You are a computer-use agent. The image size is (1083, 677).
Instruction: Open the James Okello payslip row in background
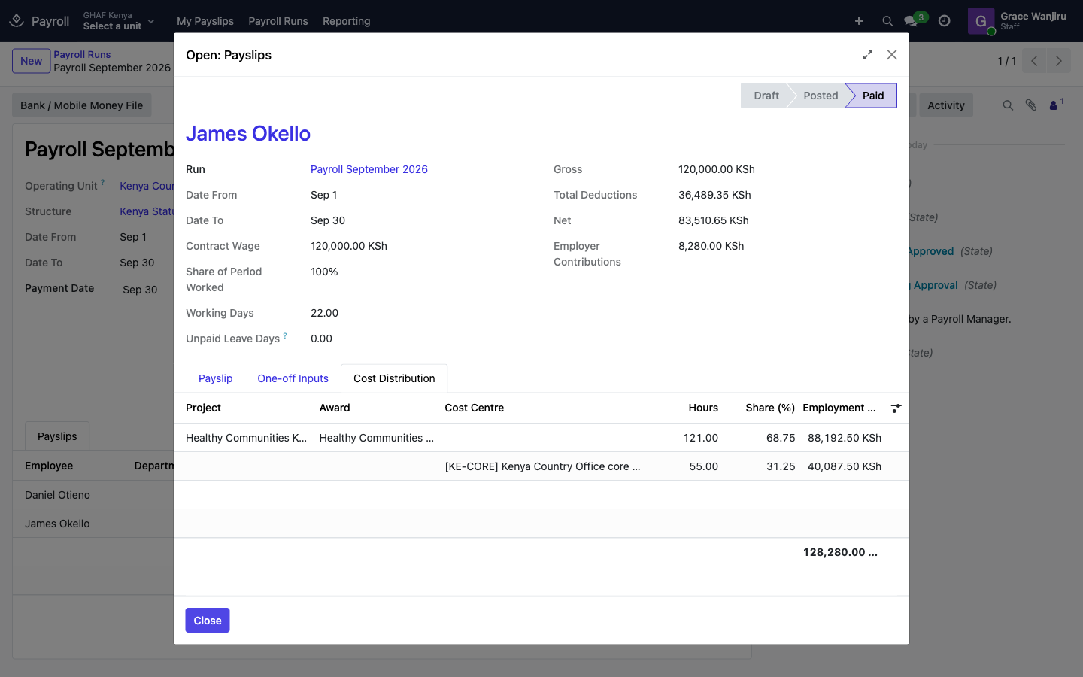(93, 524)
